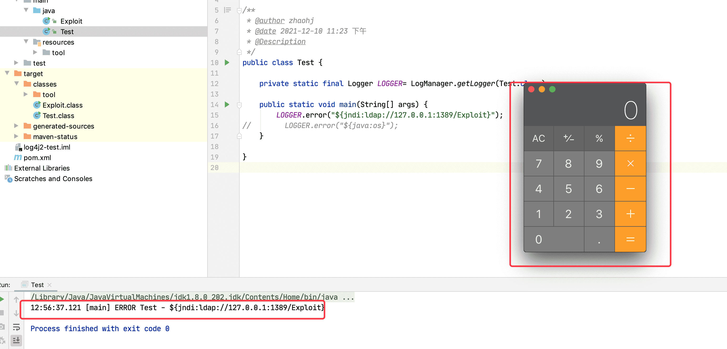The width and height of the screenshot is (727, 349).
Task: Expand the test folder arrow
Action: point(16,63)
